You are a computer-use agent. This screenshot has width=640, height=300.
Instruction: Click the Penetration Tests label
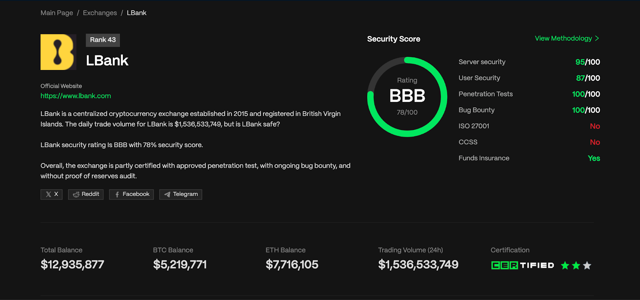[x=486, y=94]
